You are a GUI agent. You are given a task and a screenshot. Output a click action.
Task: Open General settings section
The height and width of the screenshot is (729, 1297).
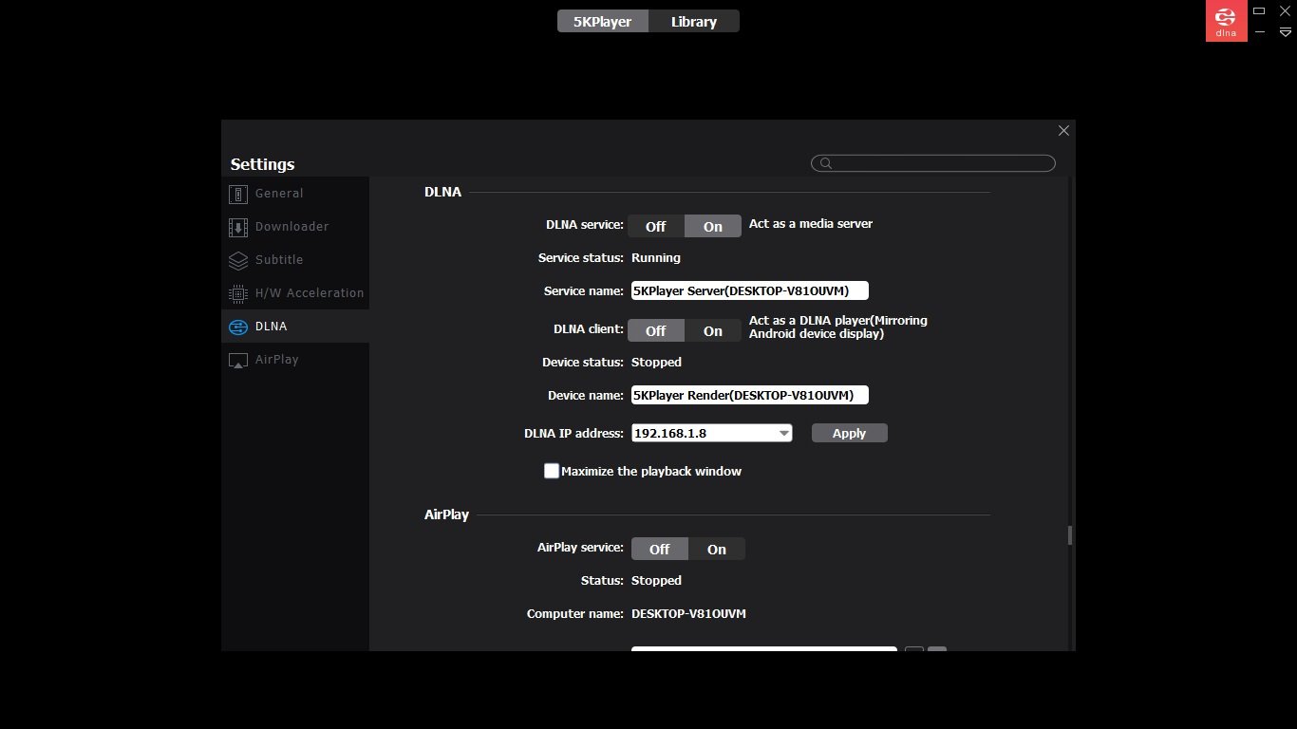click(295, 193)
